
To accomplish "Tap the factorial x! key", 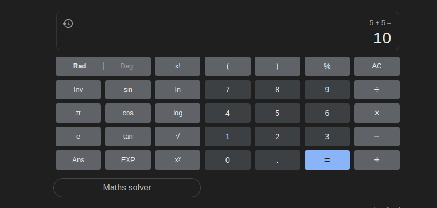I will click(x=177, y=66).
